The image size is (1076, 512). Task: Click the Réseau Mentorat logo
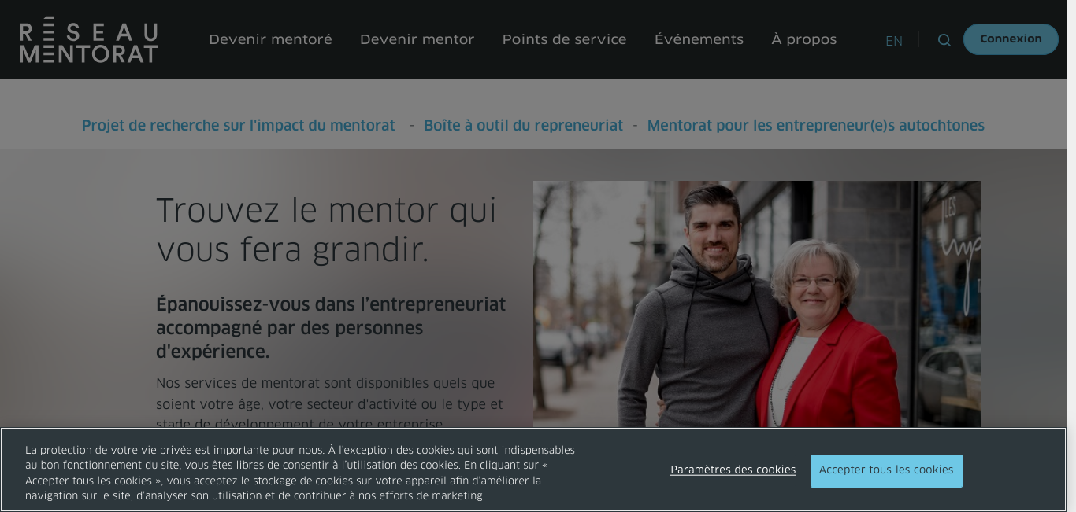click(x=89, y=39)
